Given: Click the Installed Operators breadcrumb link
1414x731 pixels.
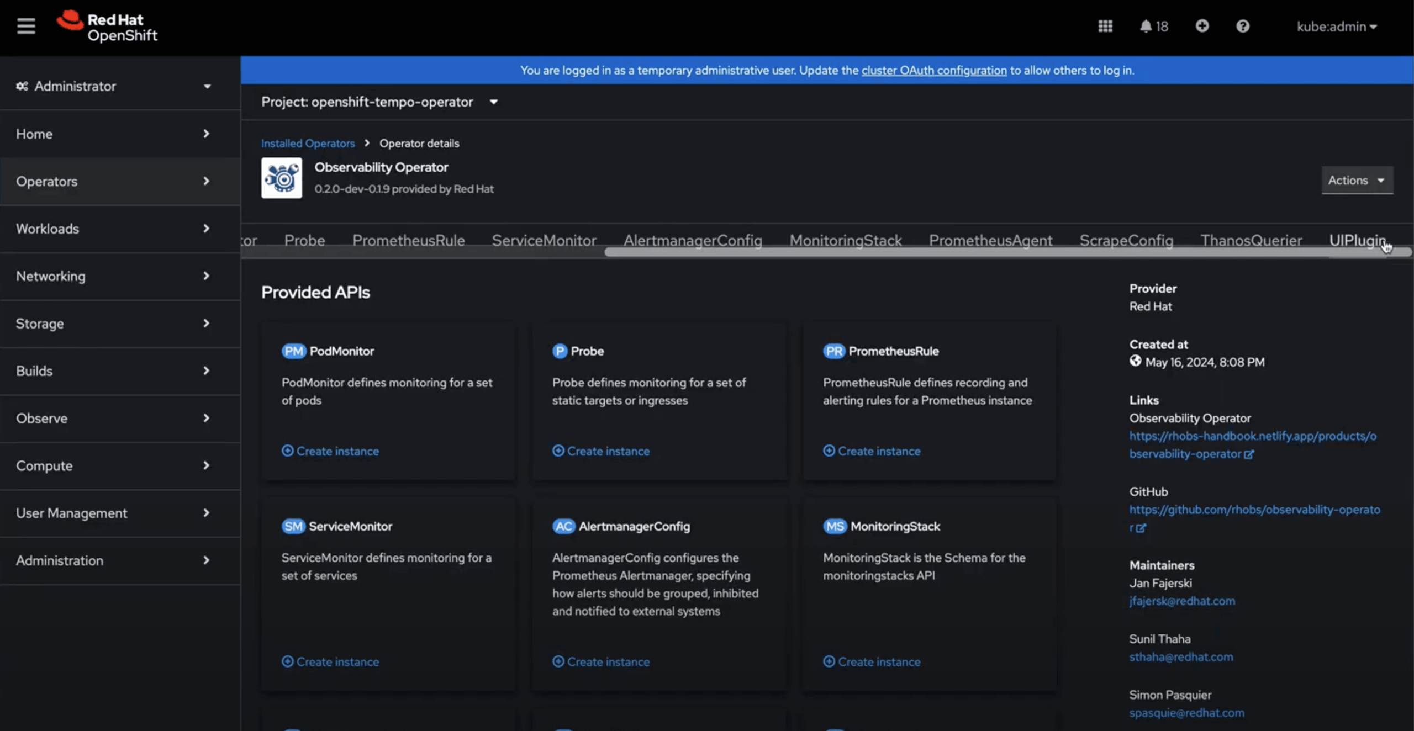Looking at the screenshot, I should 308,144.
